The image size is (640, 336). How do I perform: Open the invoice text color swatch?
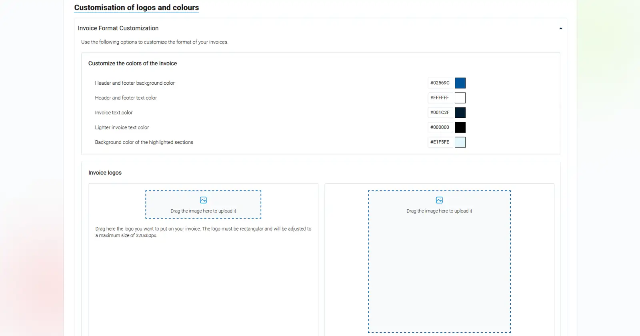coord(460,113)
